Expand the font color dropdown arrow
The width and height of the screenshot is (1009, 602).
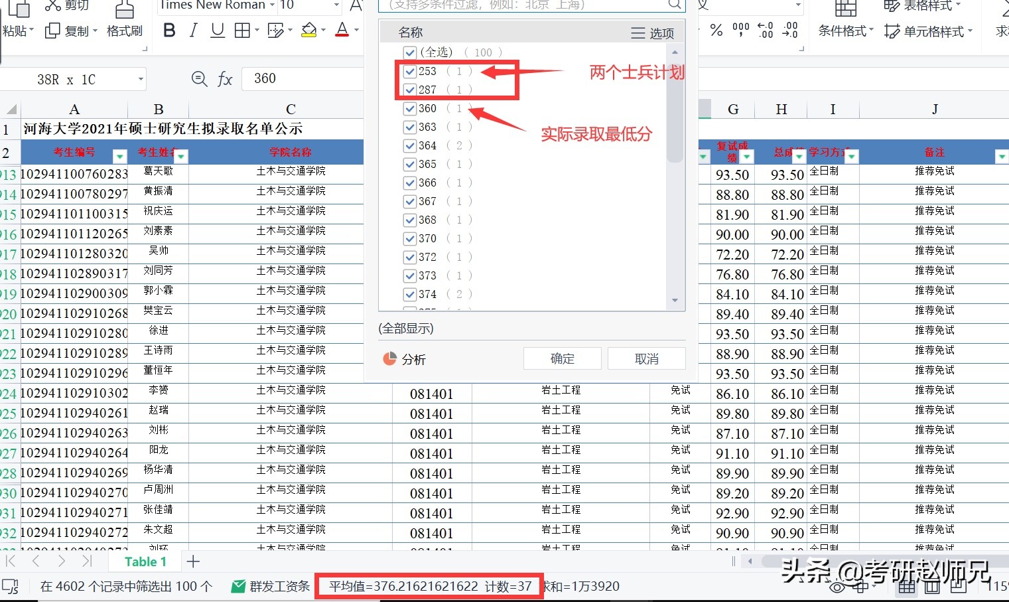point(355,30)
